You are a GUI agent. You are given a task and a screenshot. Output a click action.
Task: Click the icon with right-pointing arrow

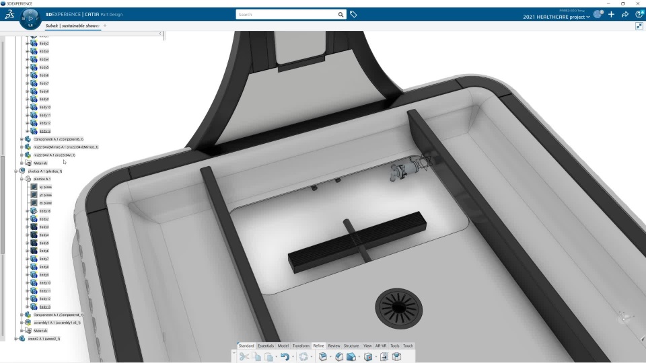tap(384, 356)
